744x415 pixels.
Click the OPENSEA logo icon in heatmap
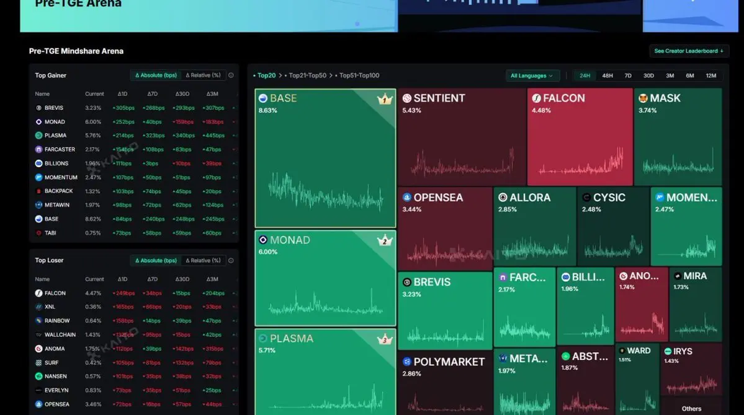(x=407, y=198)
